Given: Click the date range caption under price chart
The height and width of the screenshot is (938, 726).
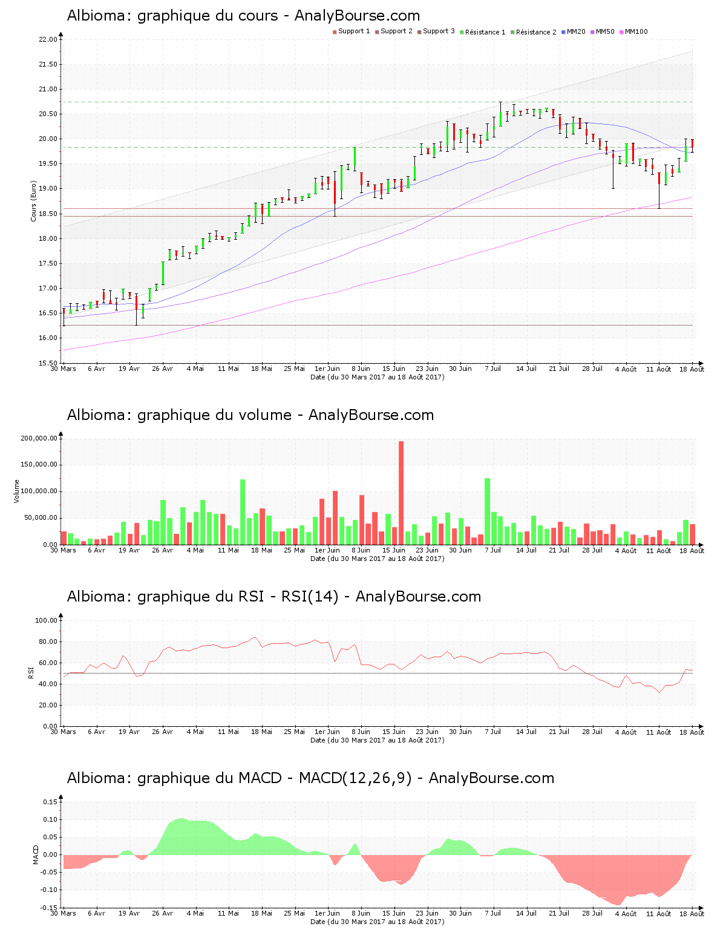Looking at the screenshot, I should pos(378,377).
